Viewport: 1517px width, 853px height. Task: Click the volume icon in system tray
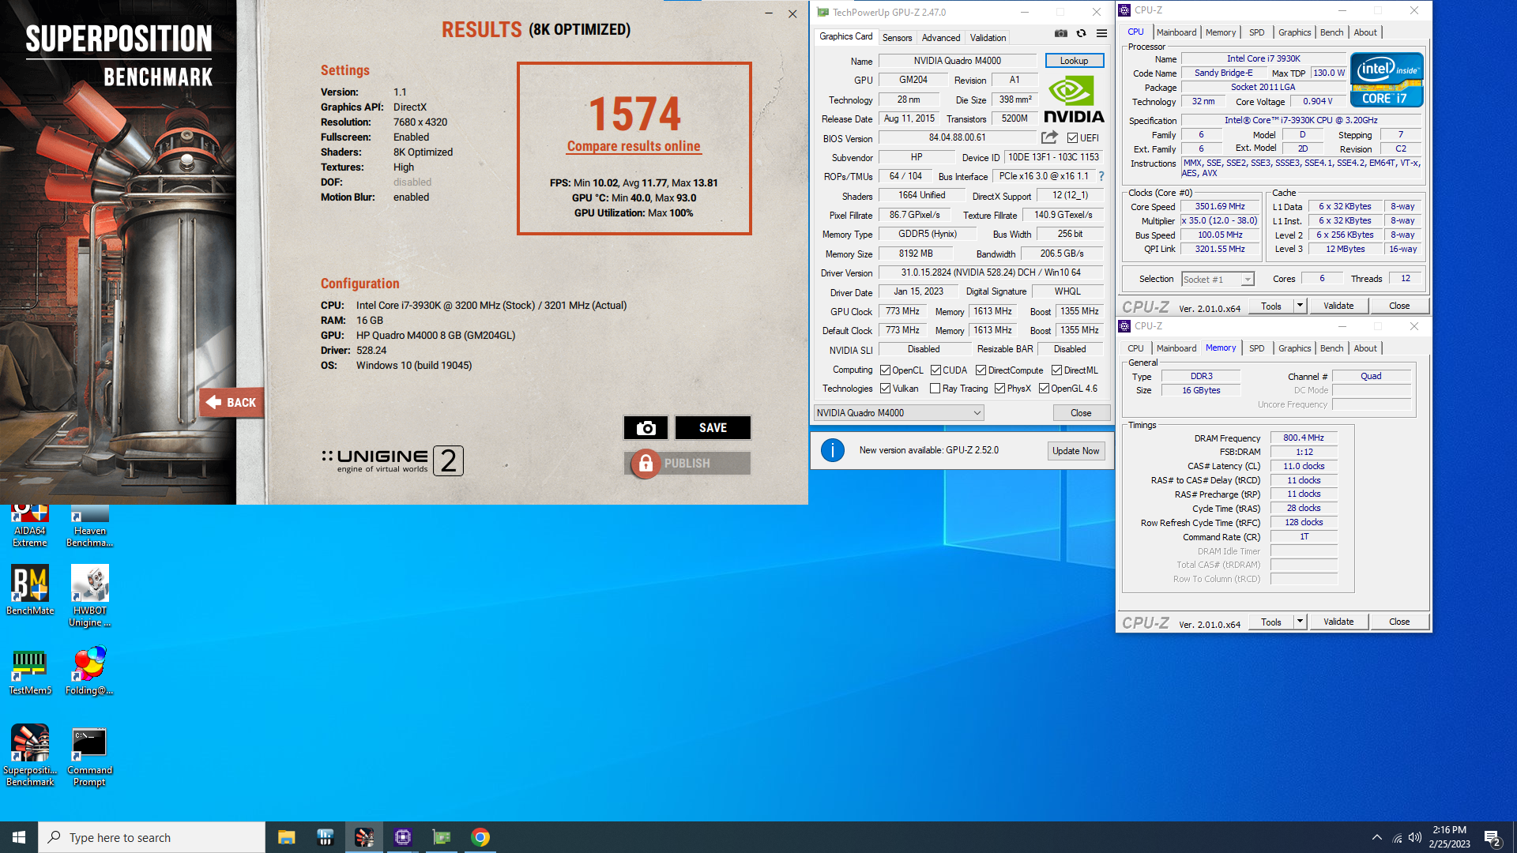tap(1414, 837)
